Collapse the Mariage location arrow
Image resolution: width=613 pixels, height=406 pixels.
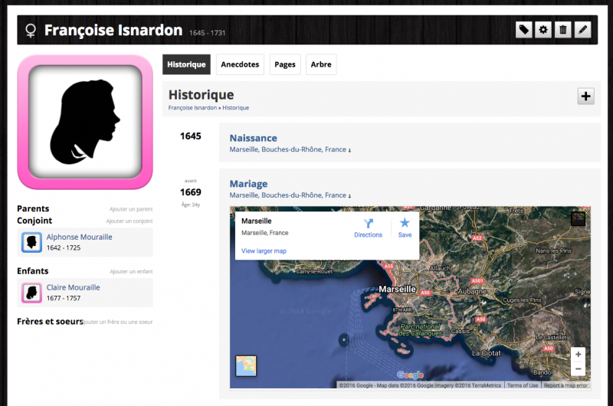point(350,196)
